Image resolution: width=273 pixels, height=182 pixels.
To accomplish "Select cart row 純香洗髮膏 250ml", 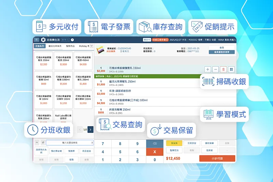I will [x=147, y=111].
